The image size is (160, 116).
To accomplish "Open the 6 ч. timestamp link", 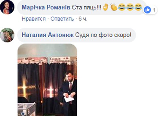I will point(83,19).
